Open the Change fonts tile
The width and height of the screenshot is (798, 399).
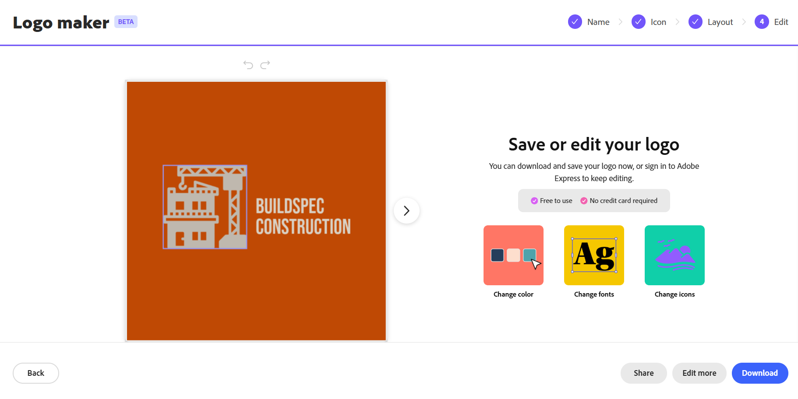594,255
